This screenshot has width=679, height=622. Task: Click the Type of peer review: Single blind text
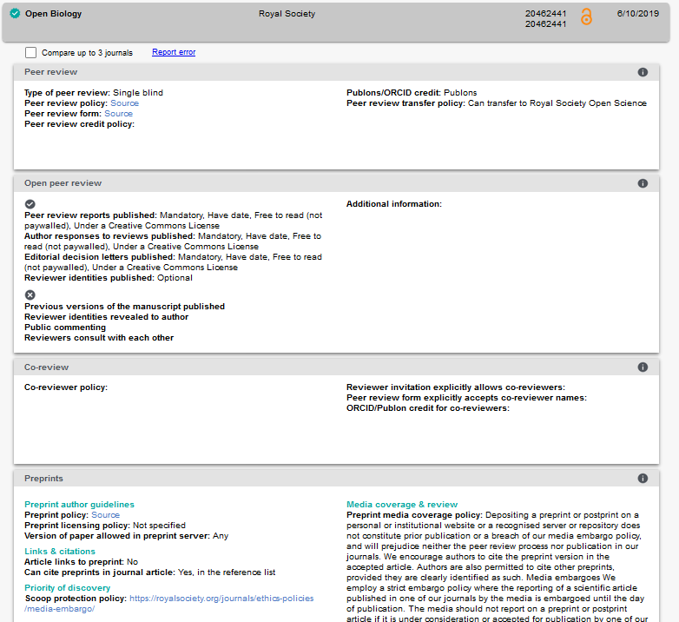coord(94,93)
